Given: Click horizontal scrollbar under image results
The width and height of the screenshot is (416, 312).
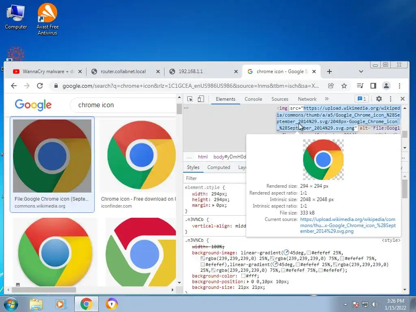Looking at the screenshot, I should 44,290.
